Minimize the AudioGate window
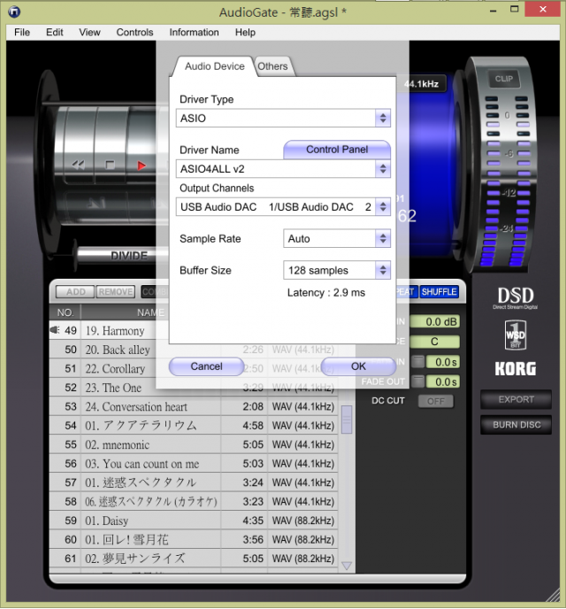 click(493, 11)
